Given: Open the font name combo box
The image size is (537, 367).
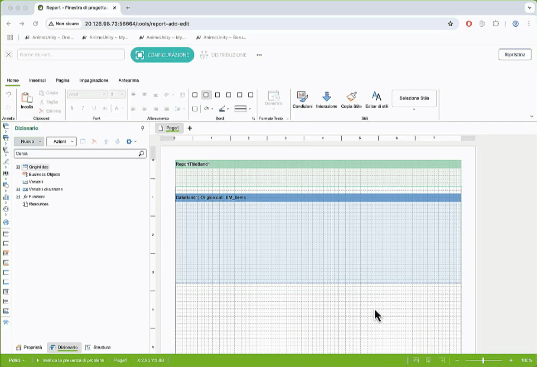Looking at the screenshot, I should tap(87, 94).
